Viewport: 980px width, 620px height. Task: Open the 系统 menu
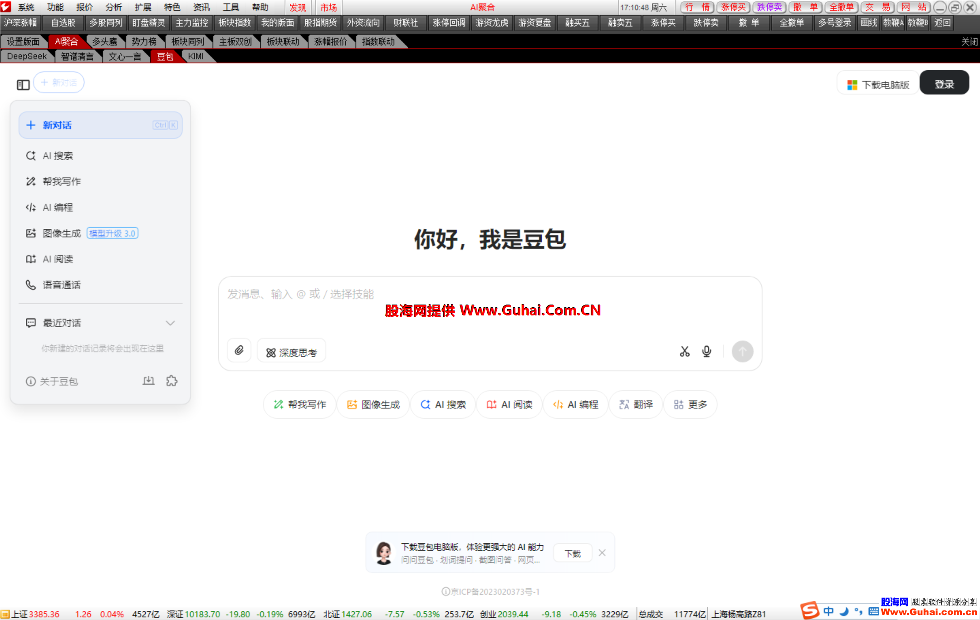tap(26, 7)
